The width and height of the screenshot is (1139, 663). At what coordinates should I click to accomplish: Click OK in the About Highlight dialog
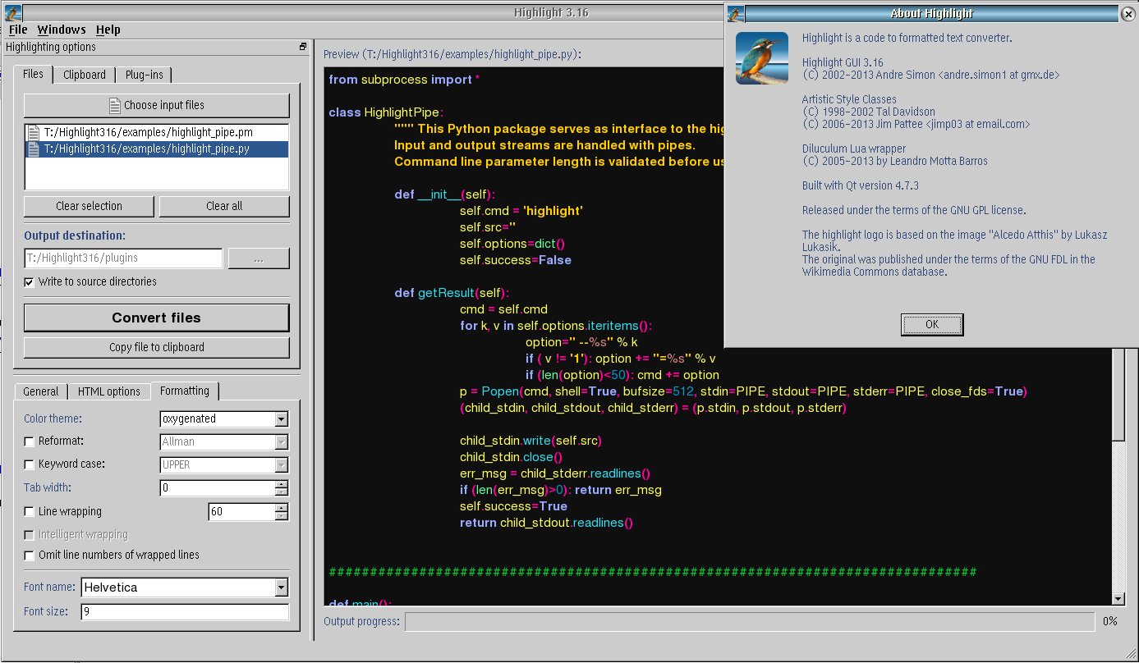932,324
